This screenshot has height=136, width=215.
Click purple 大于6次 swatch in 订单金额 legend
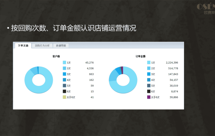149,97
